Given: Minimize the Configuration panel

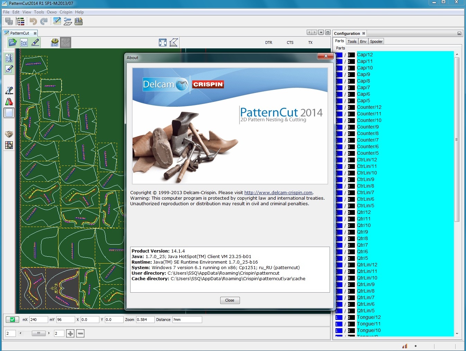Looking at the screenshot, I should pos(459,34).
